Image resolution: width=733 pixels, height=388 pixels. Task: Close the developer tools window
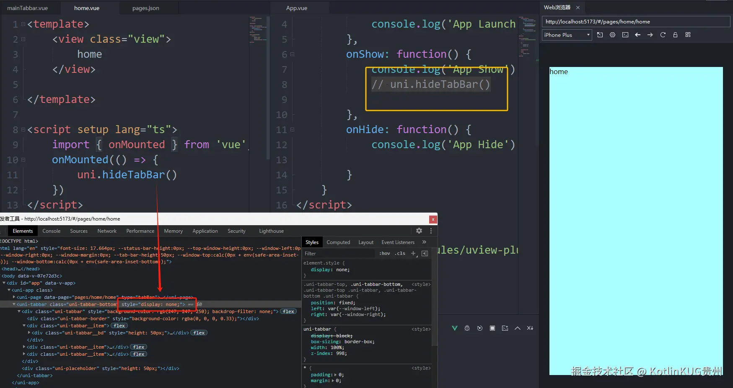click(433, 219)
